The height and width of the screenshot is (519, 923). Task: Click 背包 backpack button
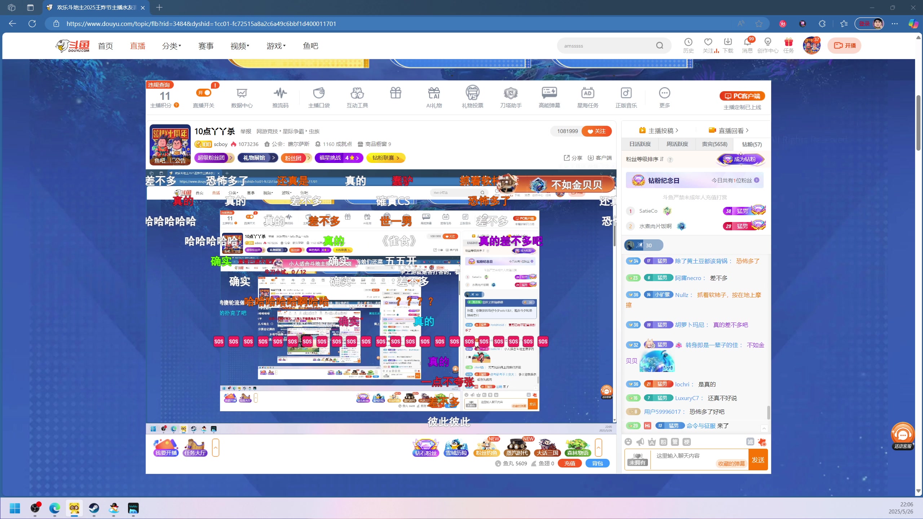click(597, 463)
